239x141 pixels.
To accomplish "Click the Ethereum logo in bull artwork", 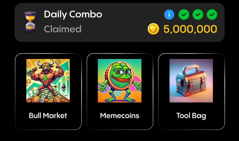I will [x=64, y=87].
